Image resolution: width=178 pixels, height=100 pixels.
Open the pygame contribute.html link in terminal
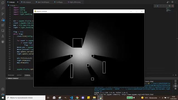point(137,94)
